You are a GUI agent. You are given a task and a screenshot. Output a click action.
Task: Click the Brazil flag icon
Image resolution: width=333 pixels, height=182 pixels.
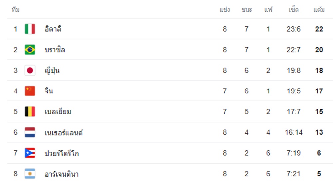tap(30, 50)
